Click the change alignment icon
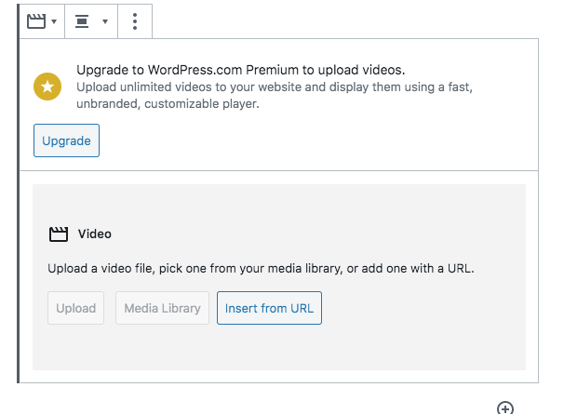The image size is (564, 414). coord(82,20)
